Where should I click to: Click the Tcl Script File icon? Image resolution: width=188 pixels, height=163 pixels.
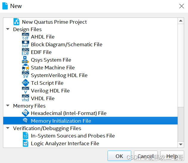click(x=26, y=83)
